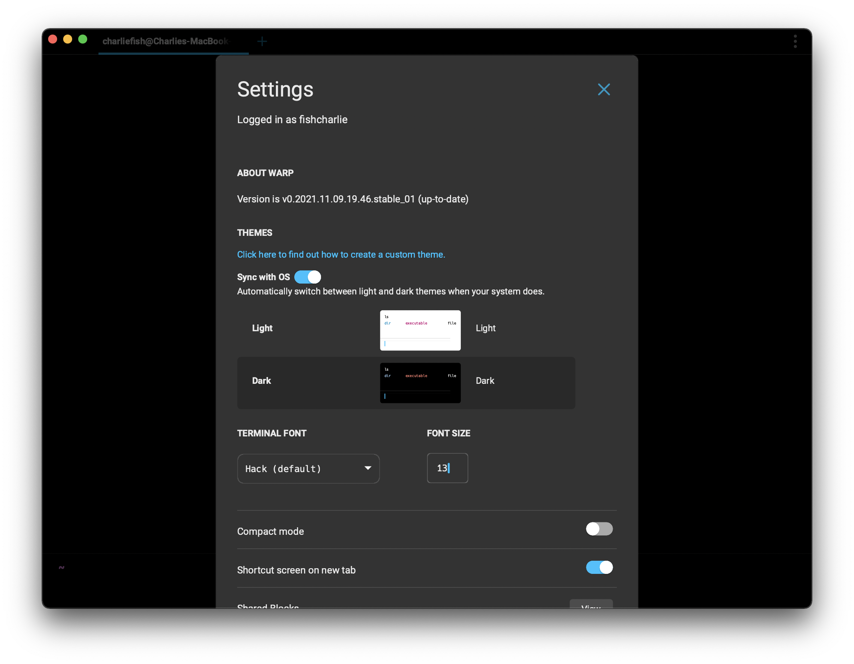The height and width of the screenshot is (664, 854).
Task: Open a new terminal tab with the plus icon
Action: (262, 41)
